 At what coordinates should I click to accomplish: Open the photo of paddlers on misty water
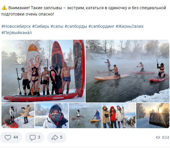127,71
